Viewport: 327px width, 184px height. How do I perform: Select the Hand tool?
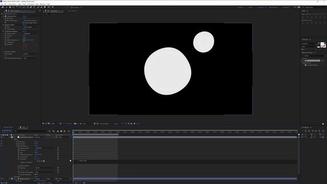(10, 7)
